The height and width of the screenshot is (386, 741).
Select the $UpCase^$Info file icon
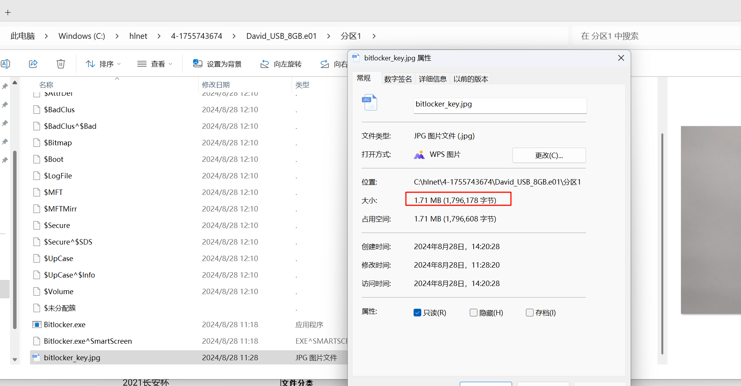coord(37,275)
